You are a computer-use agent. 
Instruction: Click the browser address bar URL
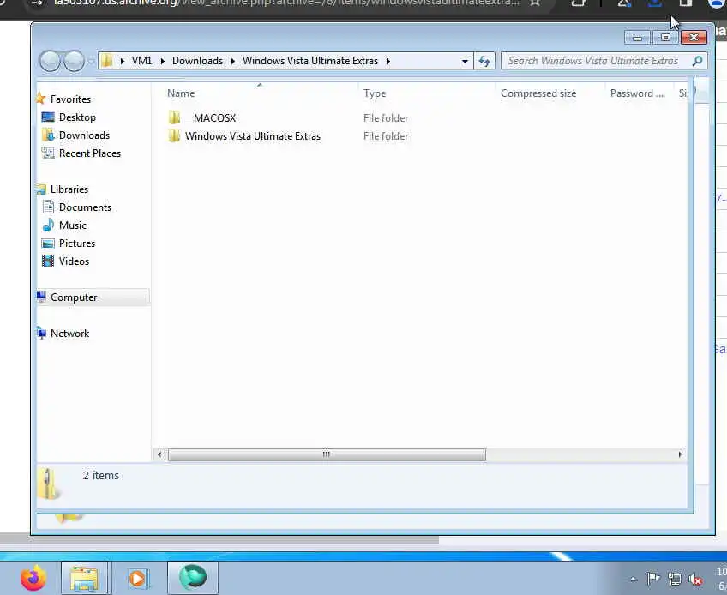[286, 3]
